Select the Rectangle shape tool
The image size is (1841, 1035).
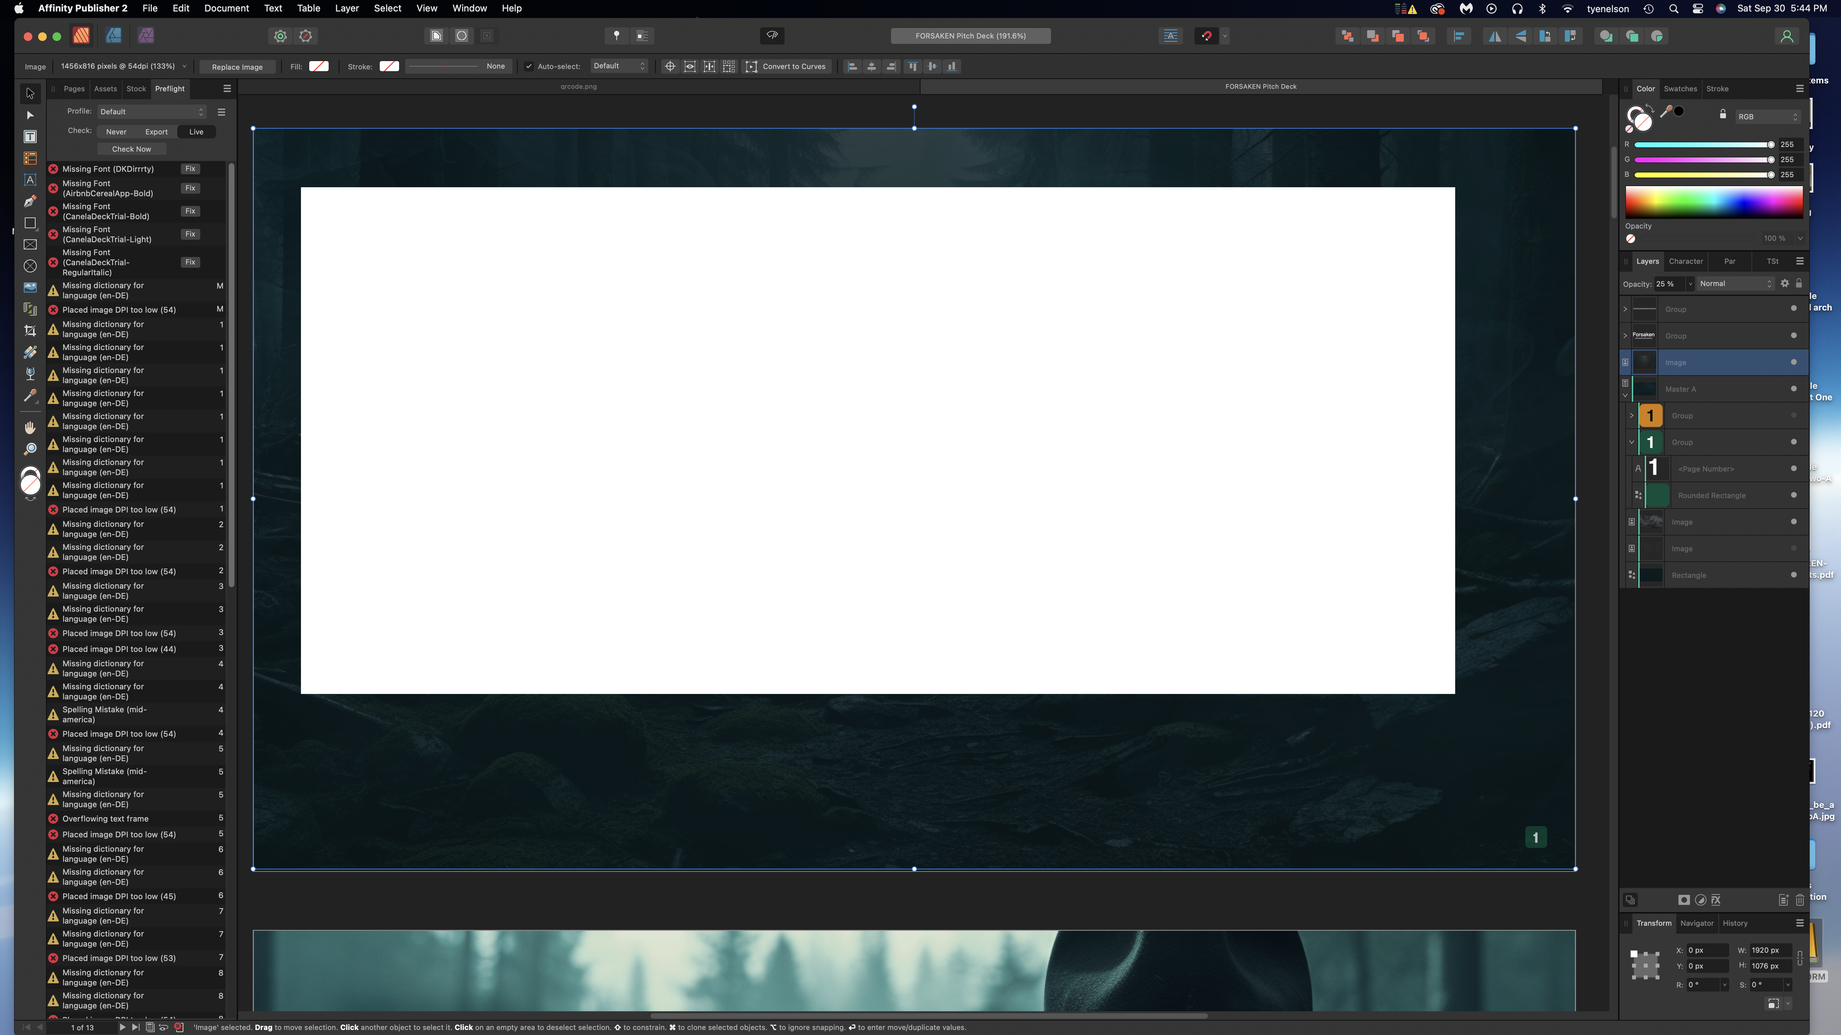pyautogui.click(x=30, y=223)
